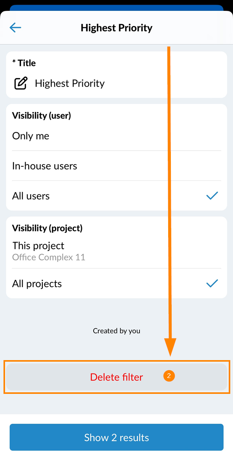Choose All projects visibility
Screen dimensions: 233x461
click(x=116, y=283)
